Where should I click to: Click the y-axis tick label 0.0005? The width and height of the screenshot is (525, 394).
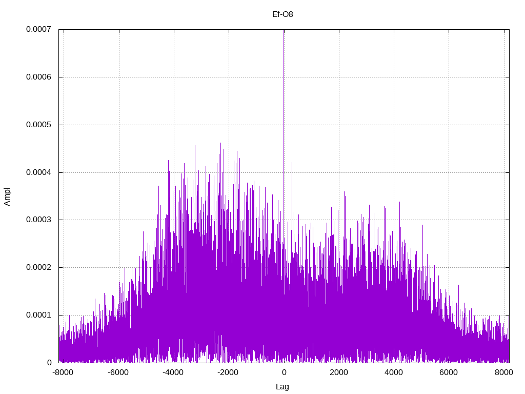[38, 125]
